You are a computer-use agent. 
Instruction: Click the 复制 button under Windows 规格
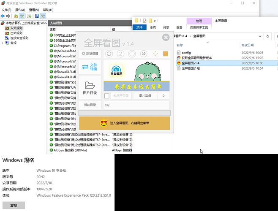point(14,206)
